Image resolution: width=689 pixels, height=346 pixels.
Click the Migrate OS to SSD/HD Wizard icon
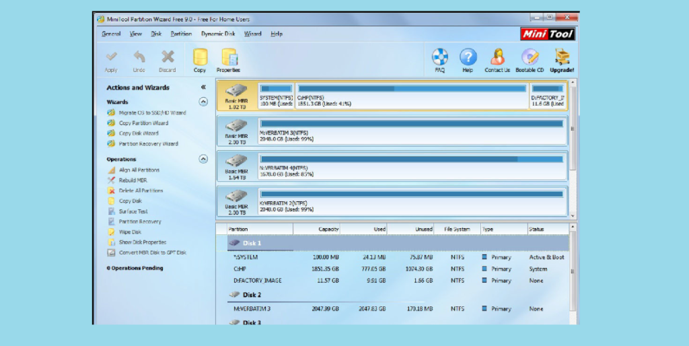(111, 112)
